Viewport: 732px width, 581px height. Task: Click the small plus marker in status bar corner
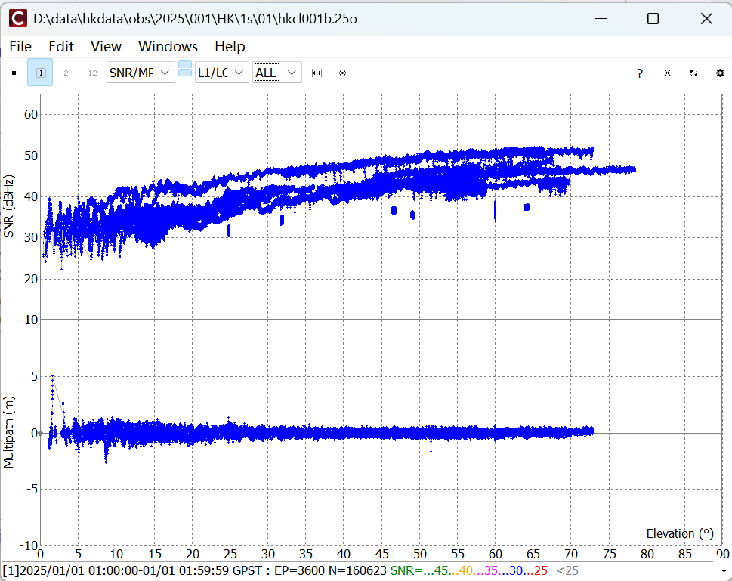[x=724, y=571]
